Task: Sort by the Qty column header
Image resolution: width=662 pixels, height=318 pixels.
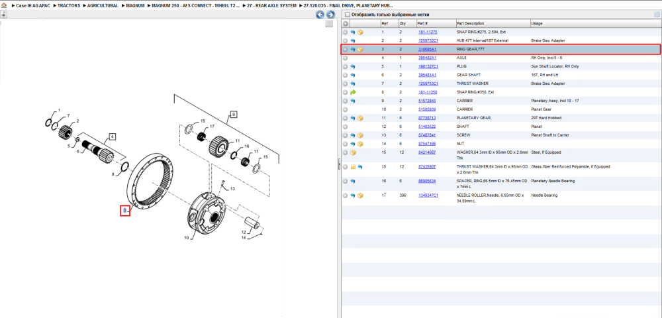Action: click(x=407, y=24)
